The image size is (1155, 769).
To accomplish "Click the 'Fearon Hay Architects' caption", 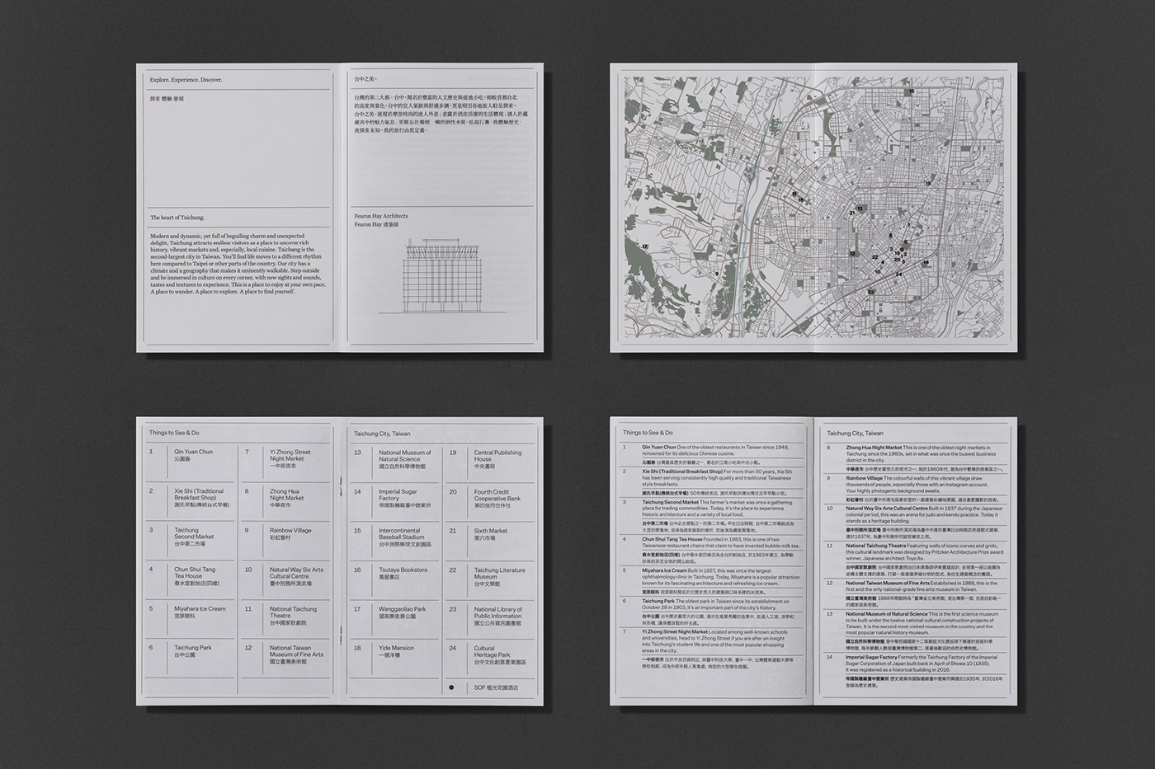I will click(x=381, y=216).
